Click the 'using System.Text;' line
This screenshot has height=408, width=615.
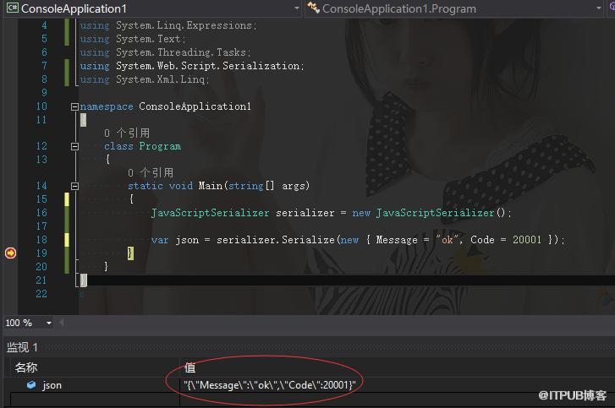pos(133,39)
